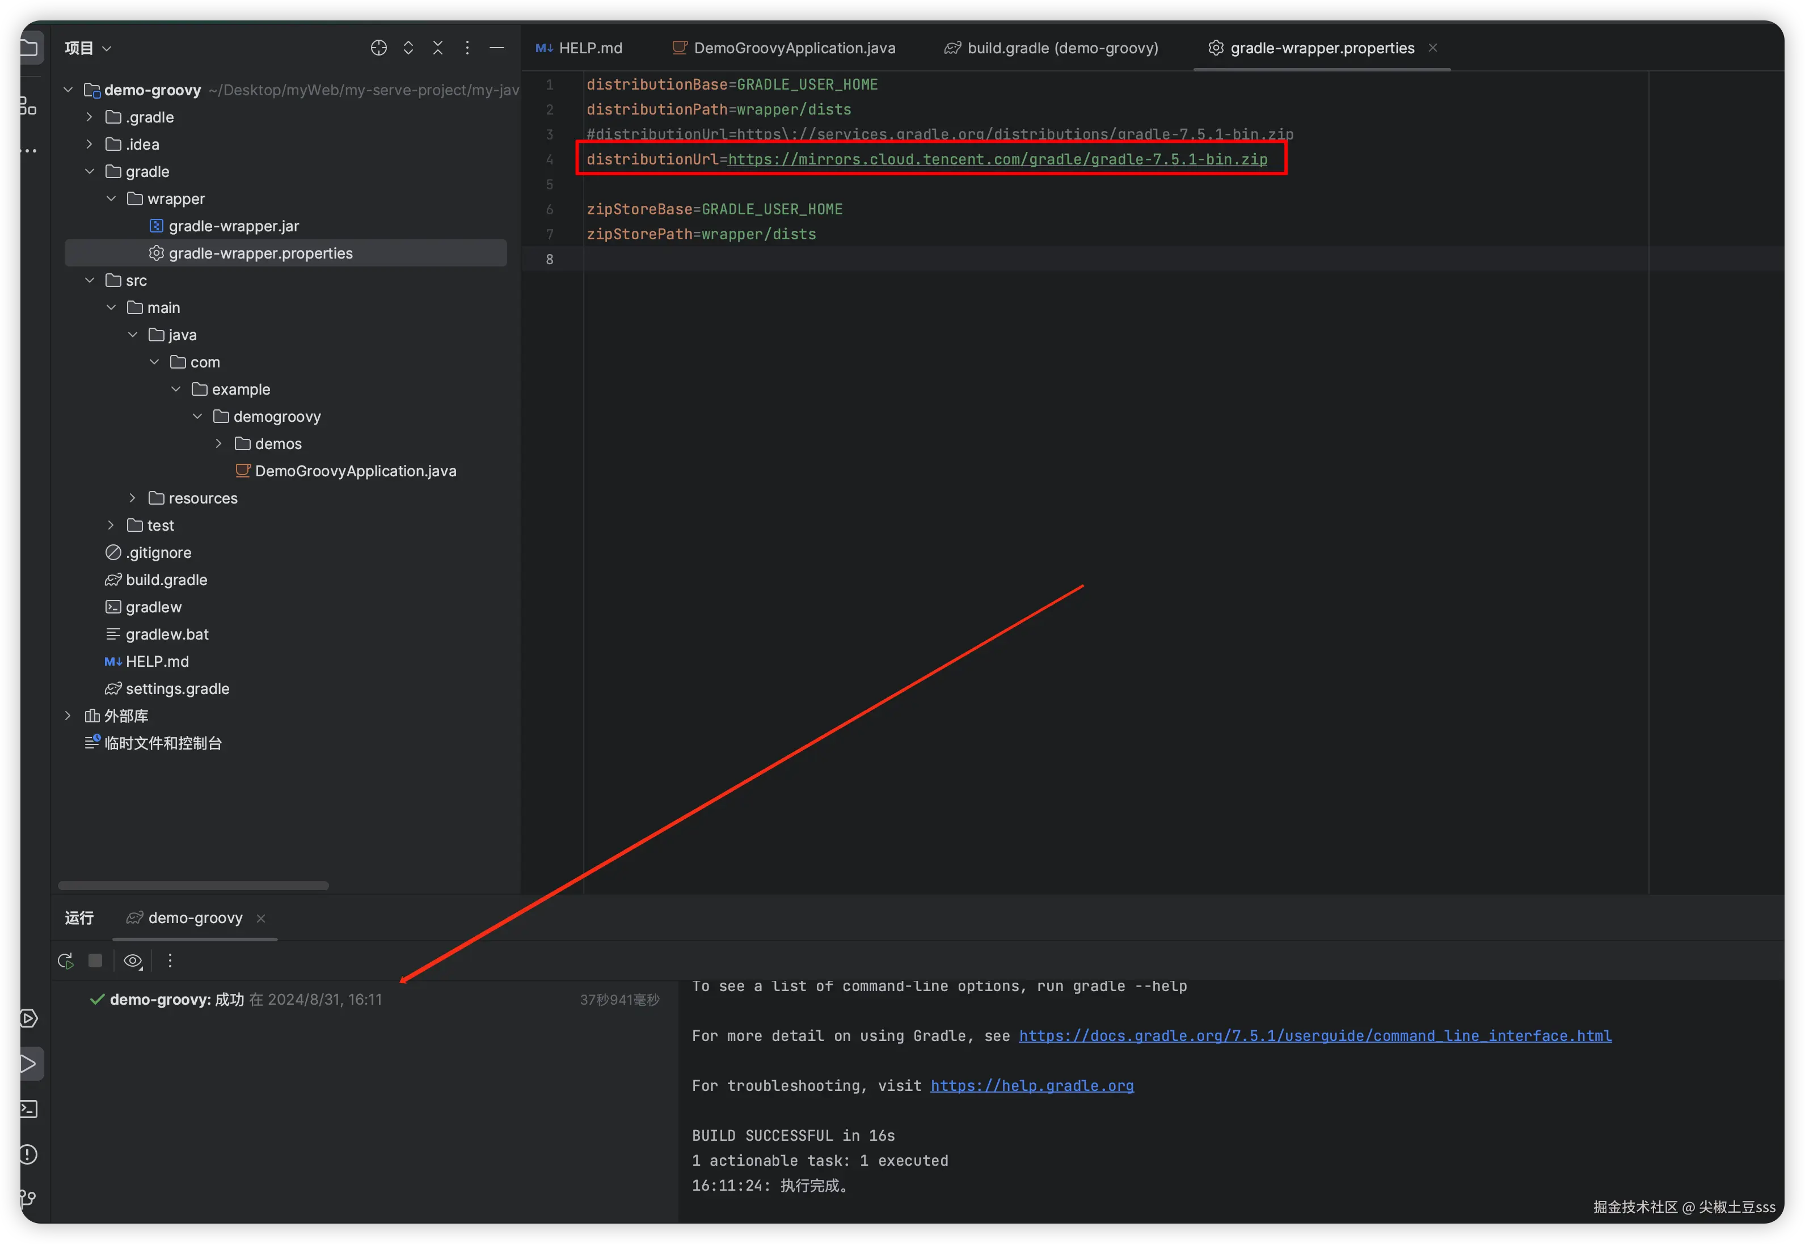Click the collapse all tree icon

(x=437, y=48)
